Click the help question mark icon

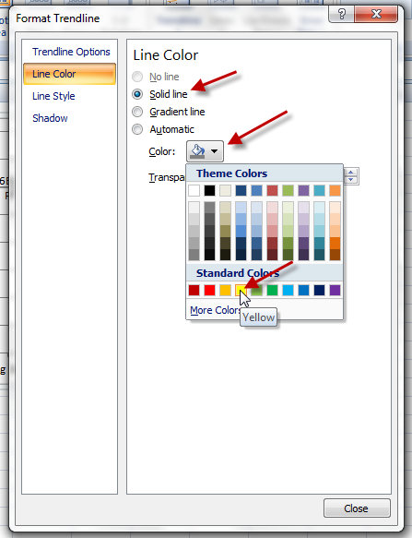coord(341,14)
